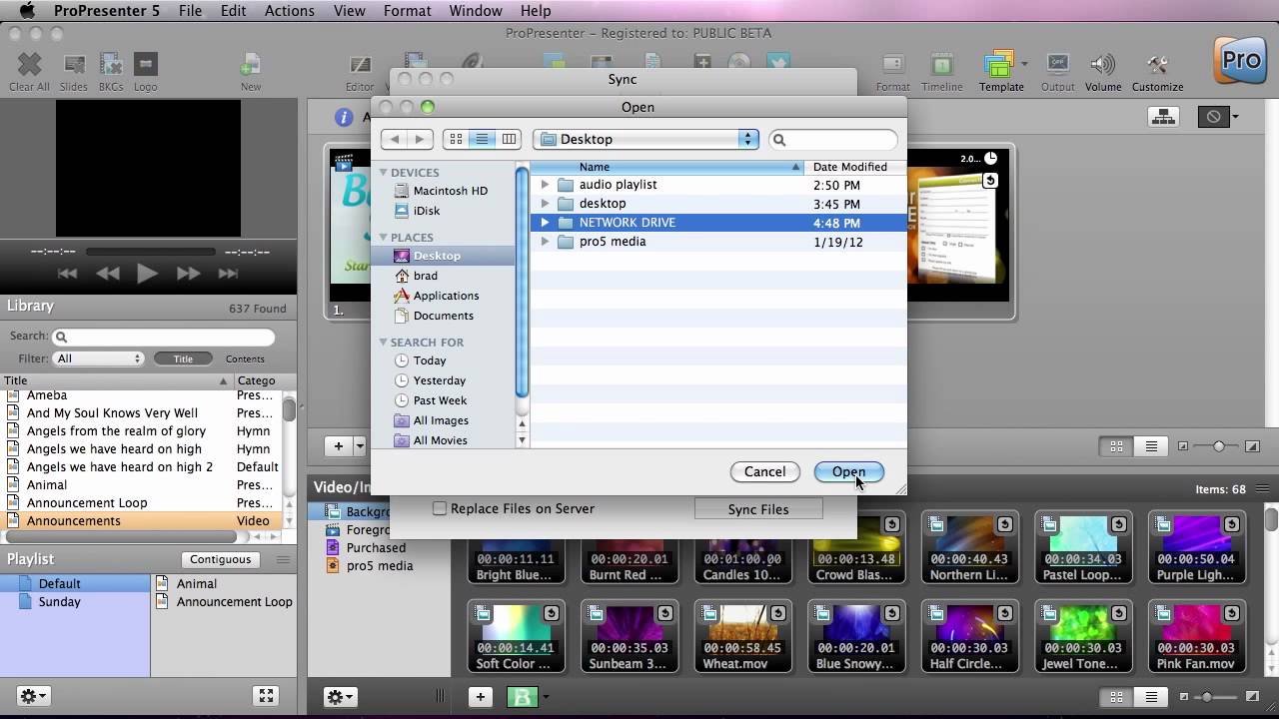1279x719 pixels.
Task: Open the File menu
Action: [190, 11]
